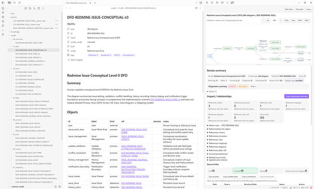Click the collapse-all icon in file explorer
This screenshot has width=314, height=189.
tap(43, 8)
